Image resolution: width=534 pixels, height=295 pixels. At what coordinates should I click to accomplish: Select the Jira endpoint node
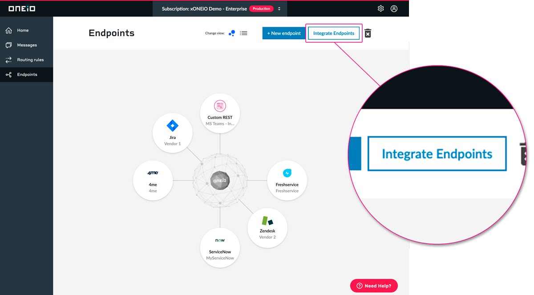(x=172, y=133)
